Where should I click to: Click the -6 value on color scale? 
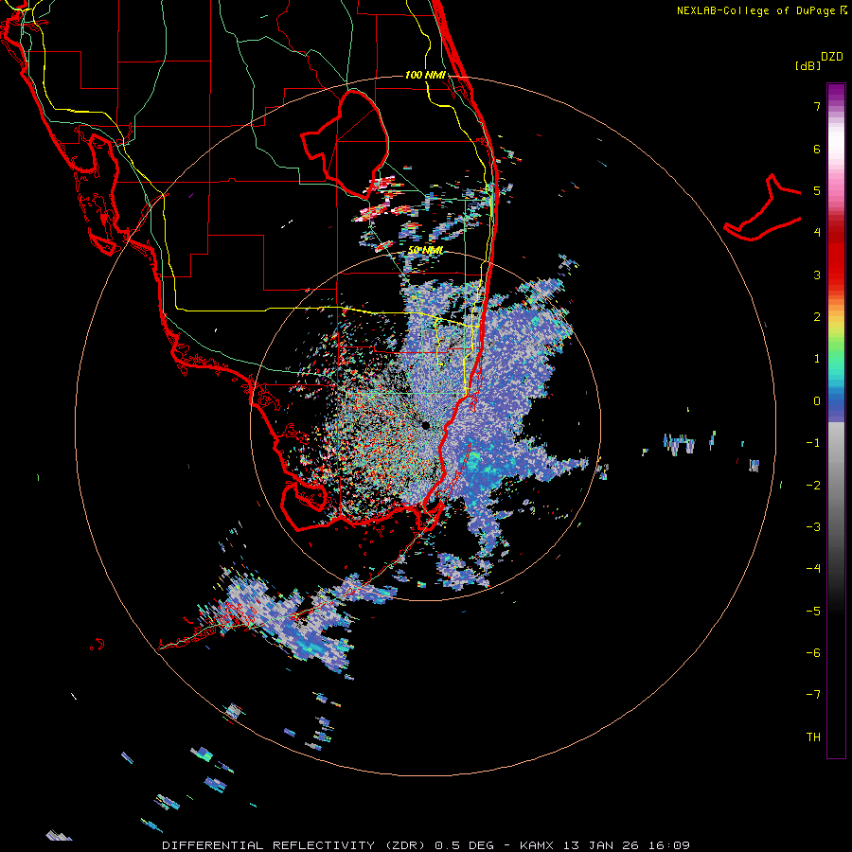coord(813,653)
